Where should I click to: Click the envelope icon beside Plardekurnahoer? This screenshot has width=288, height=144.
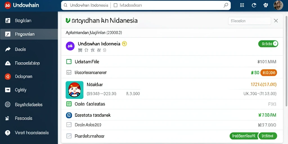click(69, 136)
